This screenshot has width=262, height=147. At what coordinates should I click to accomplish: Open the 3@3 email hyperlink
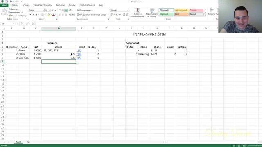click(x=79, y=58)
